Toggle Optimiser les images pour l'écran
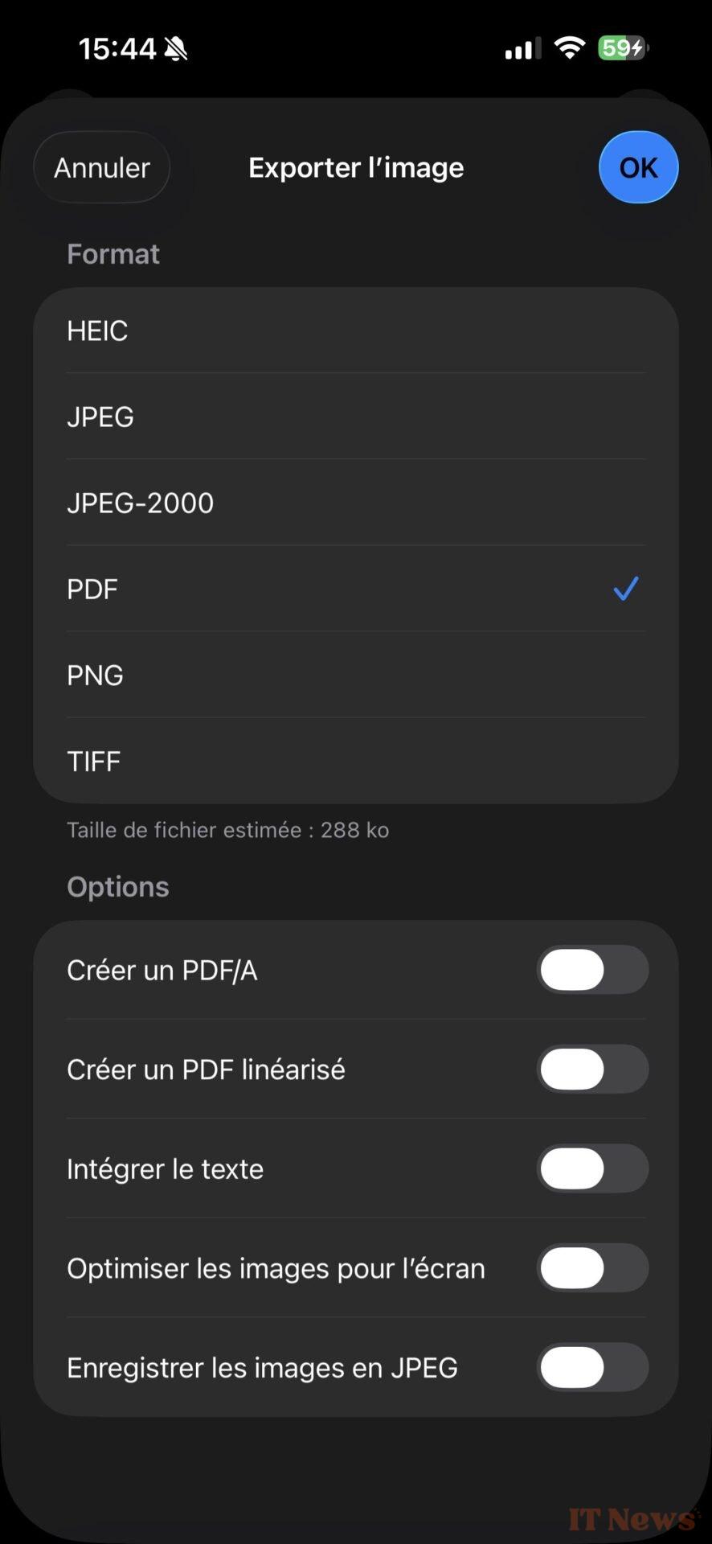This screenshot has height=1544, width=712. [592, 1268]
